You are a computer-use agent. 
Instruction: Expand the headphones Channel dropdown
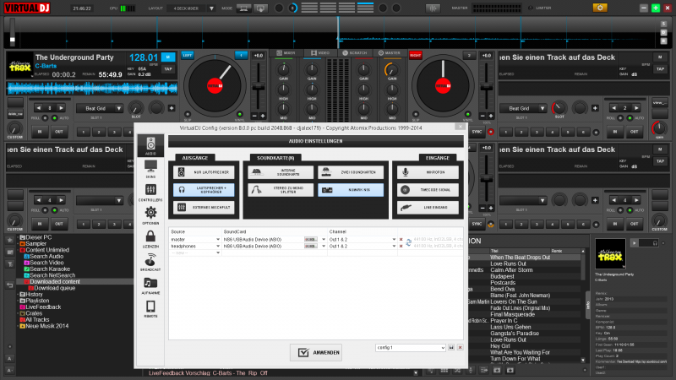click(394, 246)
